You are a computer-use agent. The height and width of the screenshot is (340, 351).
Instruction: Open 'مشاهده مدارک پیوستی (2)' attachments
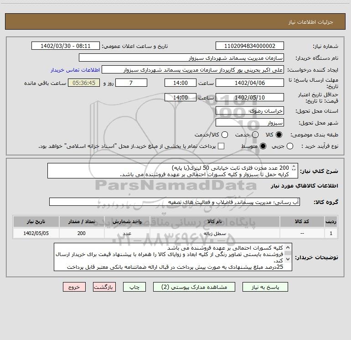pos(194,287)
